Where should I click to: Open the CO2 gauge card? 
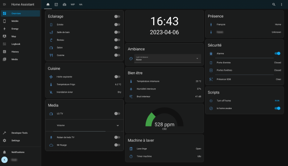[165, 119]
